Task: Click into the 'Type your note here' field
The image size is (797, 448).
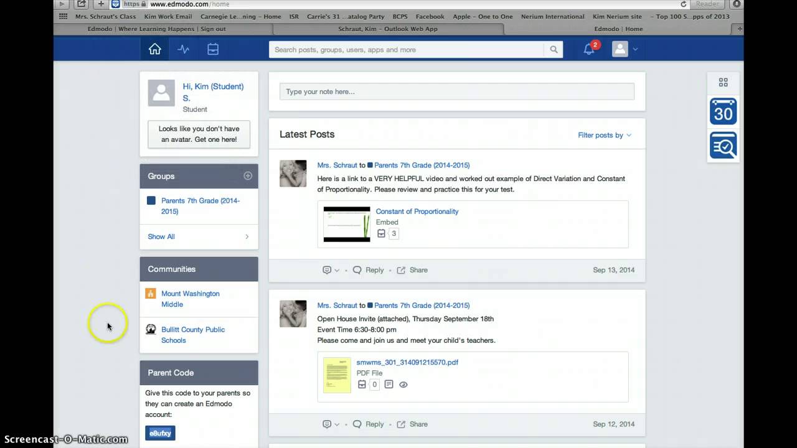Action: click(457, 91)
